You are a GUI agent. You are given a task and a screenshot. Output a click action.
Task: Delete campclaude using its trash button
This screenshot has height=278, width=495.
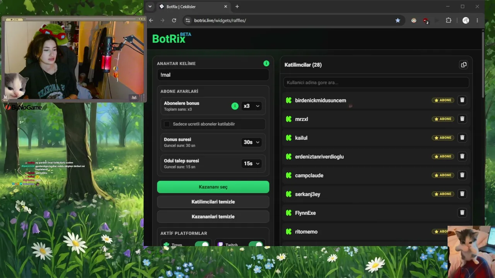click(x=462, y=175)
